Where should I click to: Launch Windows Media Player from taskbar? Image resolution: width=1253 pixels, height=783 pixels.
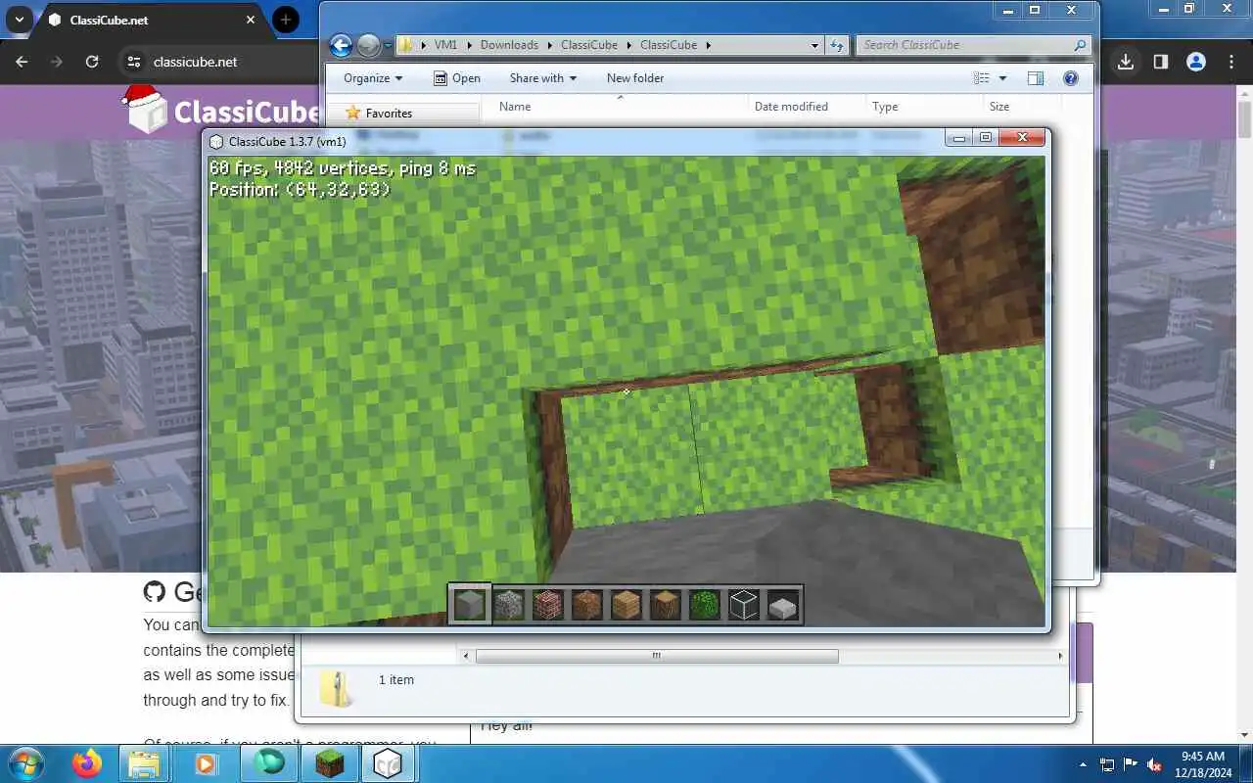click(206, 763)
